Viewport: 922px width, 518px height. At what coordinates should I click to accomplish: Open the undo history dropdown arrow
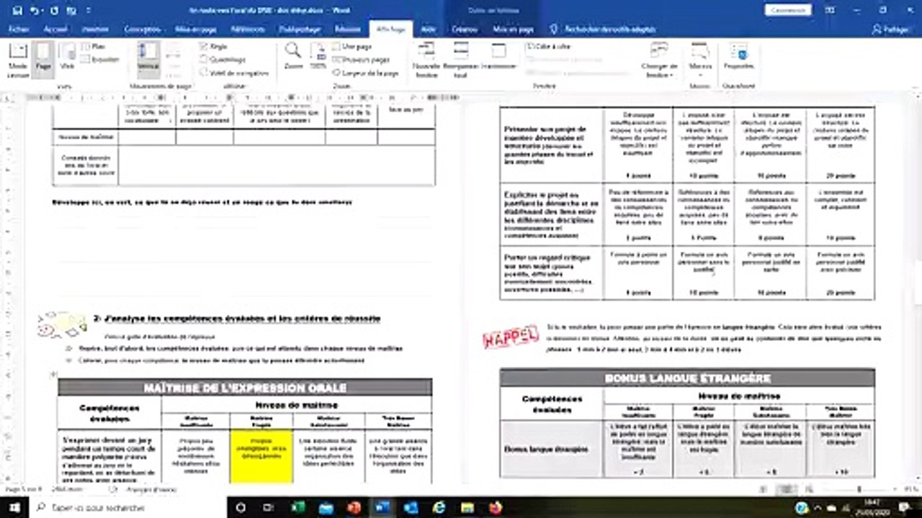(x=43, y=11)
